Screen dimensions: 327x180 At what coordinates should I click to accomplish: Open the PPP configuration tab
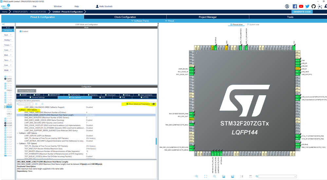103,97
